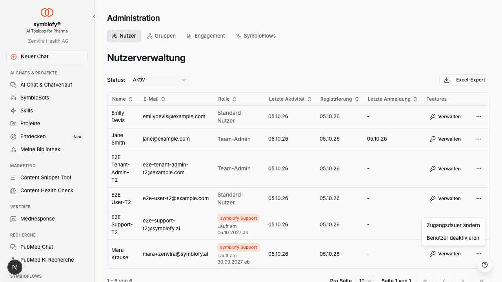Sort the table by E-Mail column
The height and width of the screenshot is (282, 502).
pyautogui.click(x=155, y=99)
